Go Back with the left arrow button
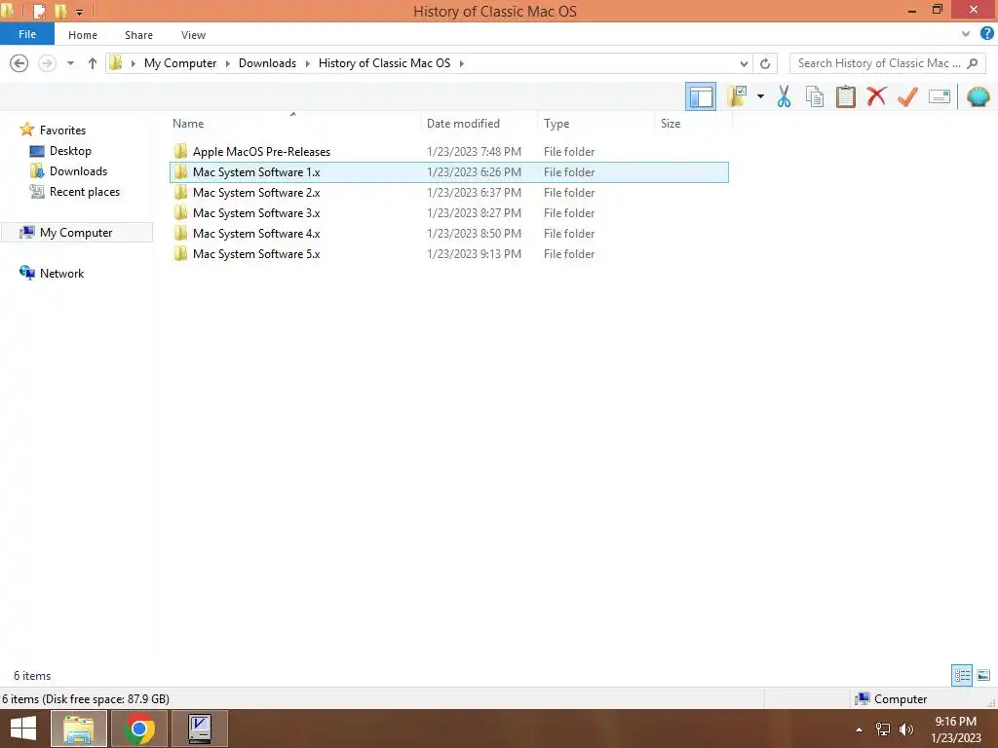This screenshot has width=998, height=748. point(19,63)
